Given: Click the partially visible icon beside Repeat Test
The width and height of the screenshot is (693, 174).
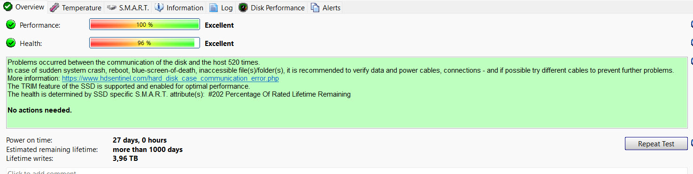Looking at the screenshot, I should click(x=691, y=143).
